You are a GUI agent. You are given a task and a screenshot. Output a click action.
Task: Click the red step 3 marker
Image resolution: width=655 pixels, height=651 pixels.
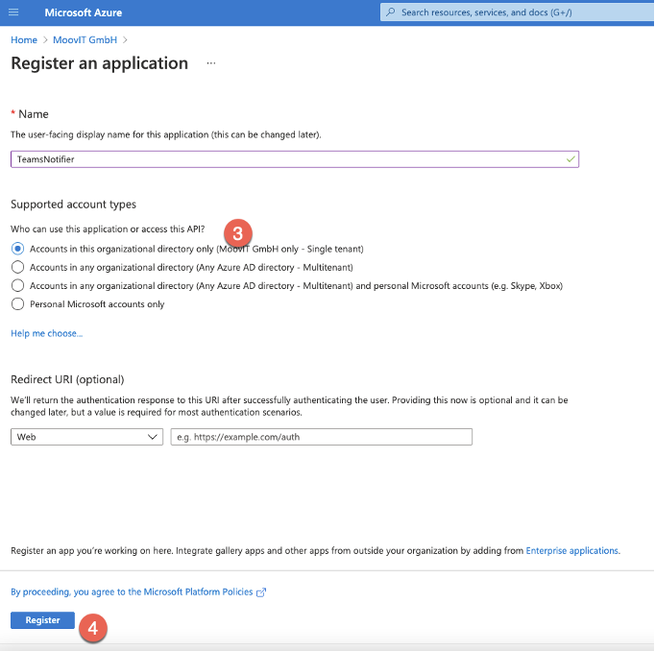click(238, 232)
